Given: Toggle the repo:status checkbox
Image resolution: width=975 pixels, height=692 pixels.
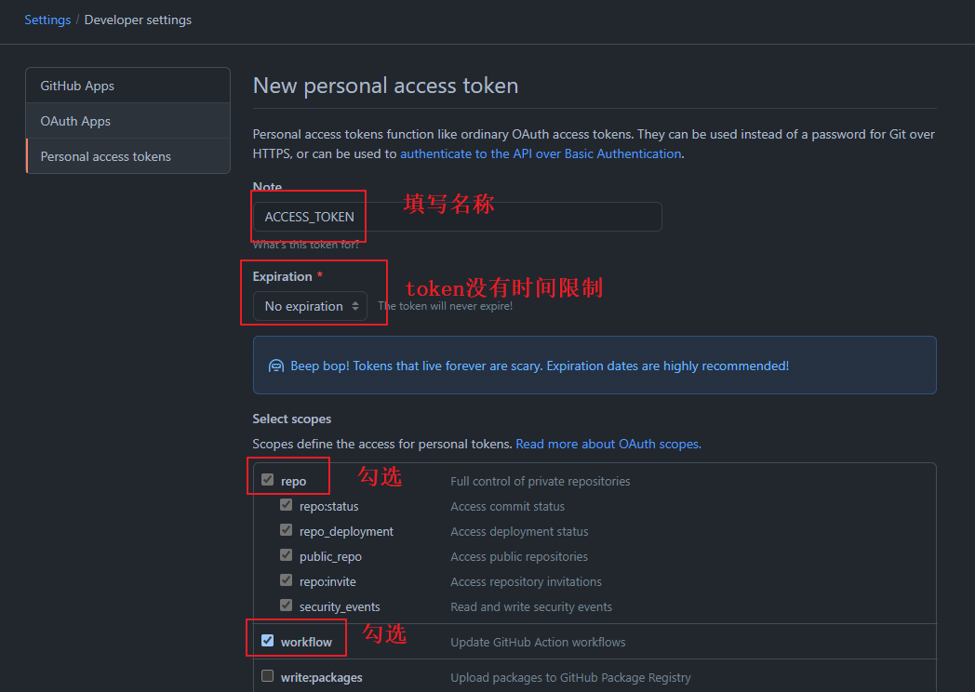Looking at the screenshot, I should click(x=287, y=505).
